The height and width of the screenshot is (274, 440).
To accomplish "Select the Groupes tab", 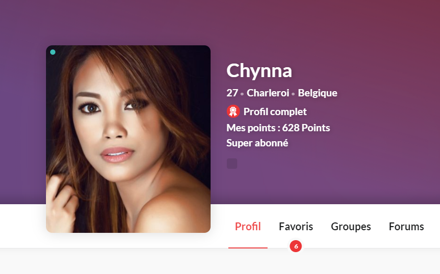I will (x=351, y=227).
